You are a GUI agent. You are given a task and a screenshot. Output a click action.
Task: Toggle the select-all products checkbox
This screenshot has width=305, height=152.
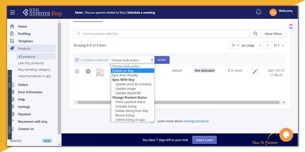point(77,60)
